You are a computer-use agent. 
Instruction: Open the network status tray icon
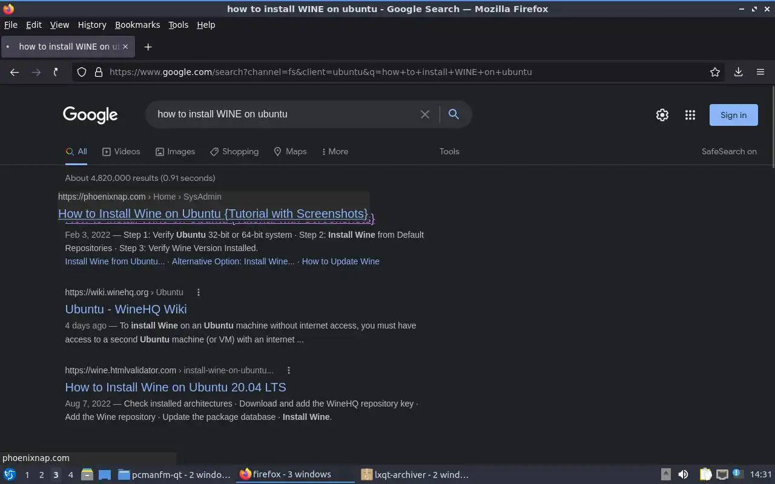[722, 475]
